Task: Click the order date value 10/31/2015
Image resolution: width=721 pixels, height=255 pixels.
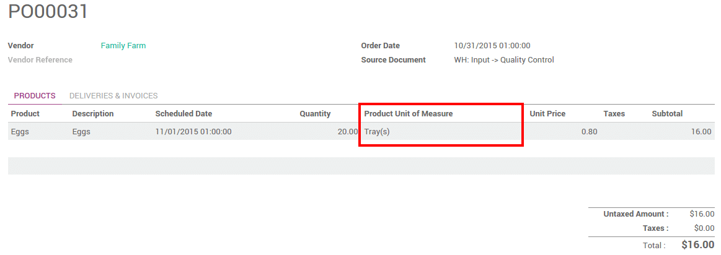Action: 492,46
